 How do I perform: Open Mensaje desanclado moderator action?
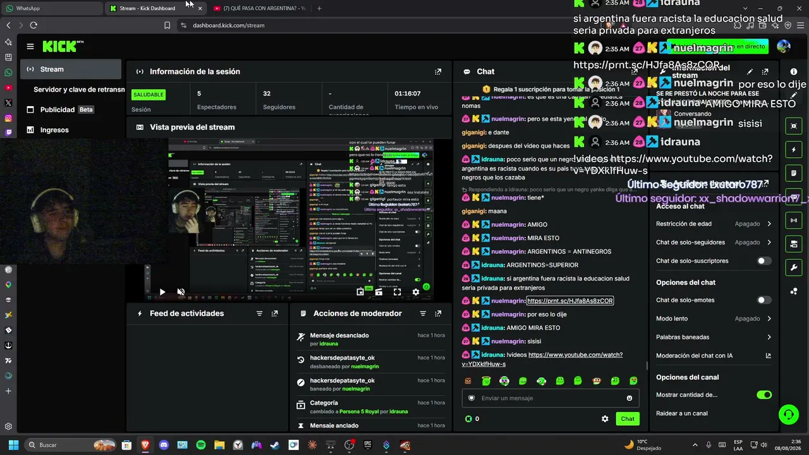[x=370, y=339]
